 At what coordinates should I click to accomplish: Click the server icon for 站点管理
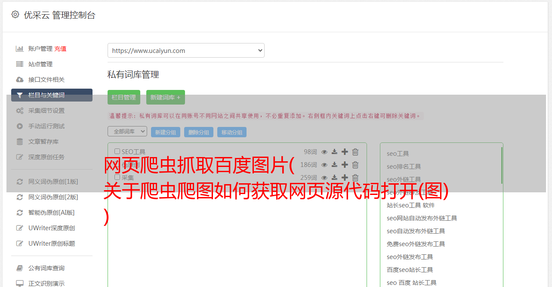(x=19, y=64)
